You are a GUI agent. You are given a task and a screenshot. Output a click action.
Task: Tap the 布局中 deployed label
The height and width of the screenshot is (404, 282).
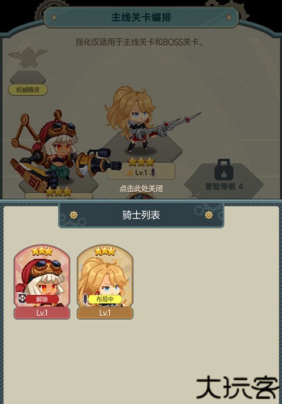[105, 299]
